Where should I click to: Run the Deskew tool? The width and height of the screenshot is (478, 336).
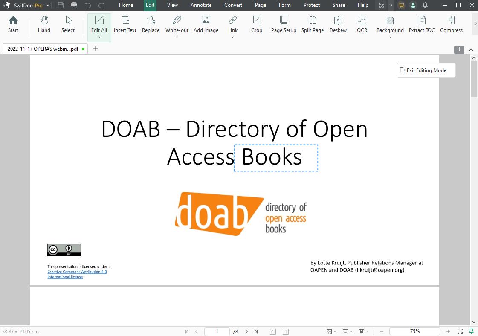point(338,24)
